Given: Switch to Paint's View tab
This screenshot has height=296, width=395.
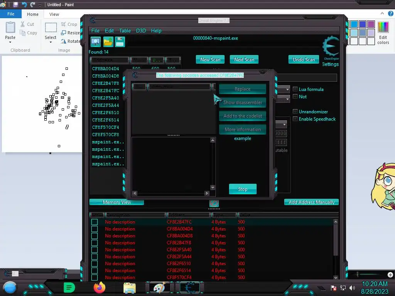Looking at the screenshot, I should point(54,14).
